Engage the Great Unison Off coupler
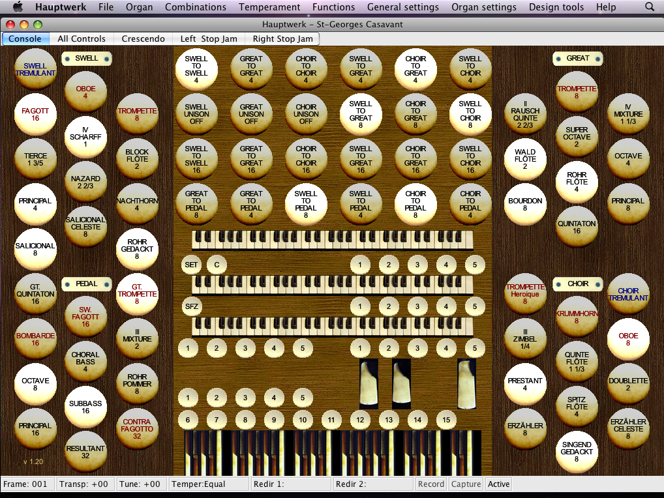The width and height of the screenshot is (664, 498). (251, 114)
